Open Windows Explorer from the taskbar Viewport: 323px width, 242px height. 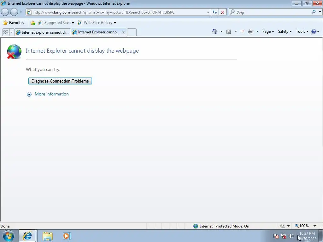pos(48,236)
